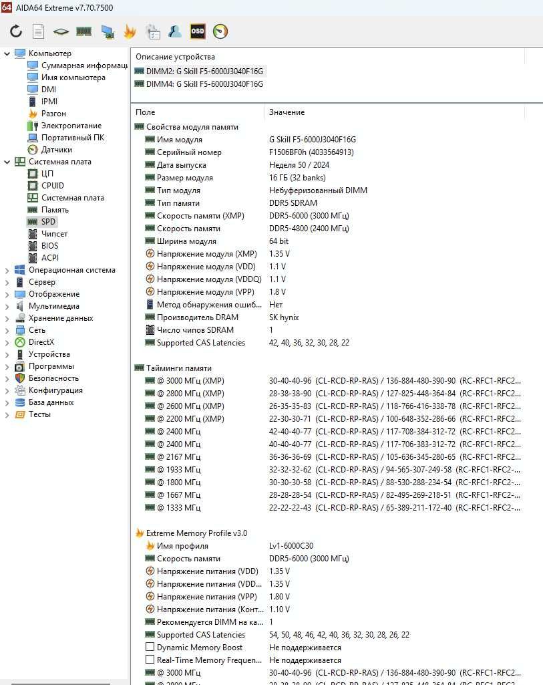This screenshot has height=685, width=543.
Task: Select the Напряжение модуля (VPP) row
Action: pos(327,292)
